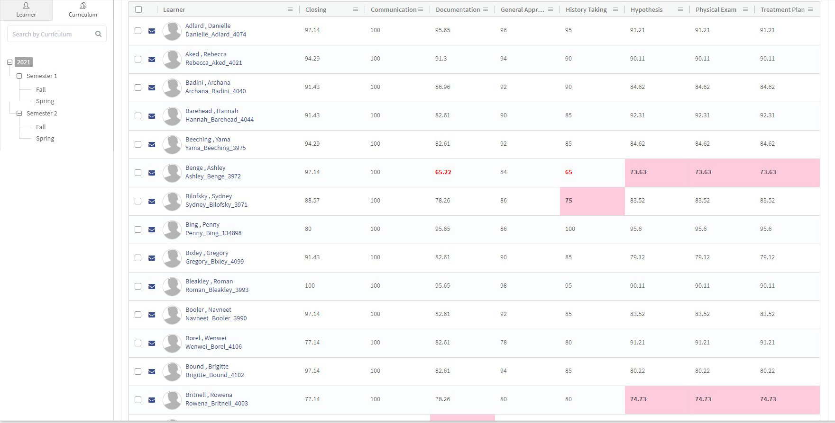The image size is (835, 423).
Task: Tick the checkbox for Rebecca Aked
Action: click(138, 59)
